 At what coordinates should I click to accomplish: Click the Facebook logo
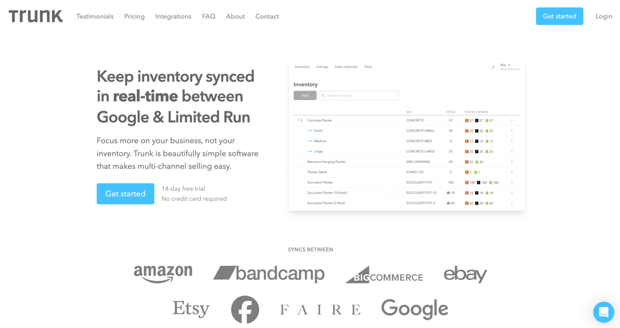click(x=245, y=309)
